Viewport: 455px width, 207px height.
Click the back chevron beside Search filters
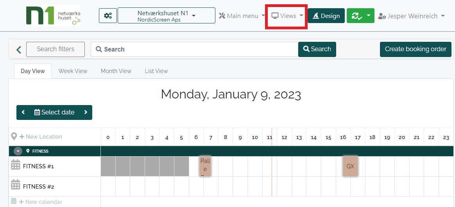(x=19, y=50)
